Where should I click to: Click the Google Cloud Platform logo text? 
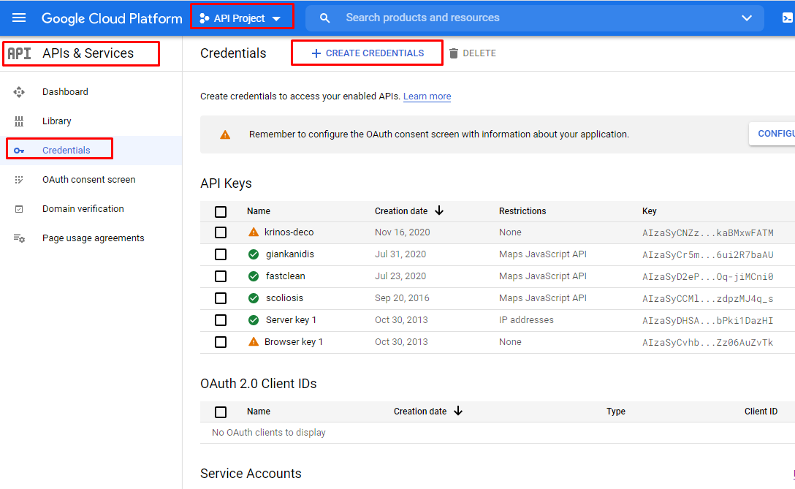click(x=112, y=19)
